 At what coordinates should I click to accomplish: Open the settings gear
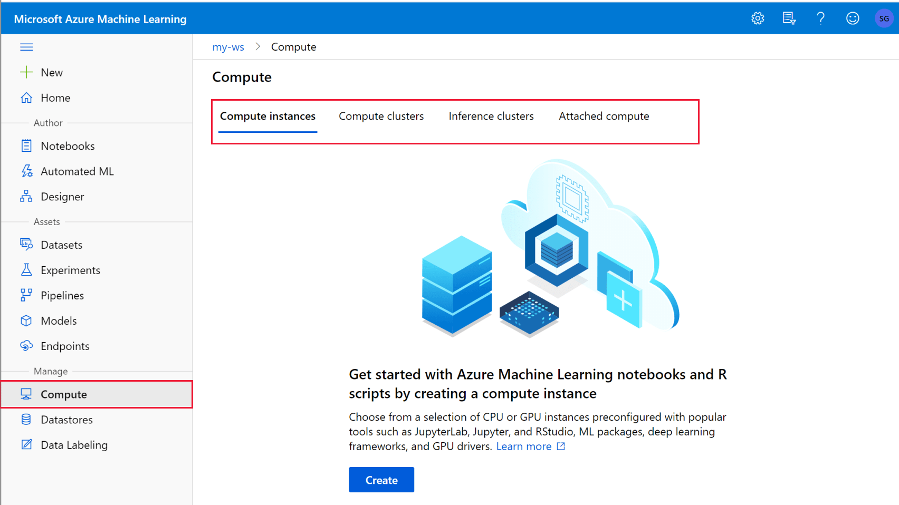pyautogui.click(x=758, y=18)
